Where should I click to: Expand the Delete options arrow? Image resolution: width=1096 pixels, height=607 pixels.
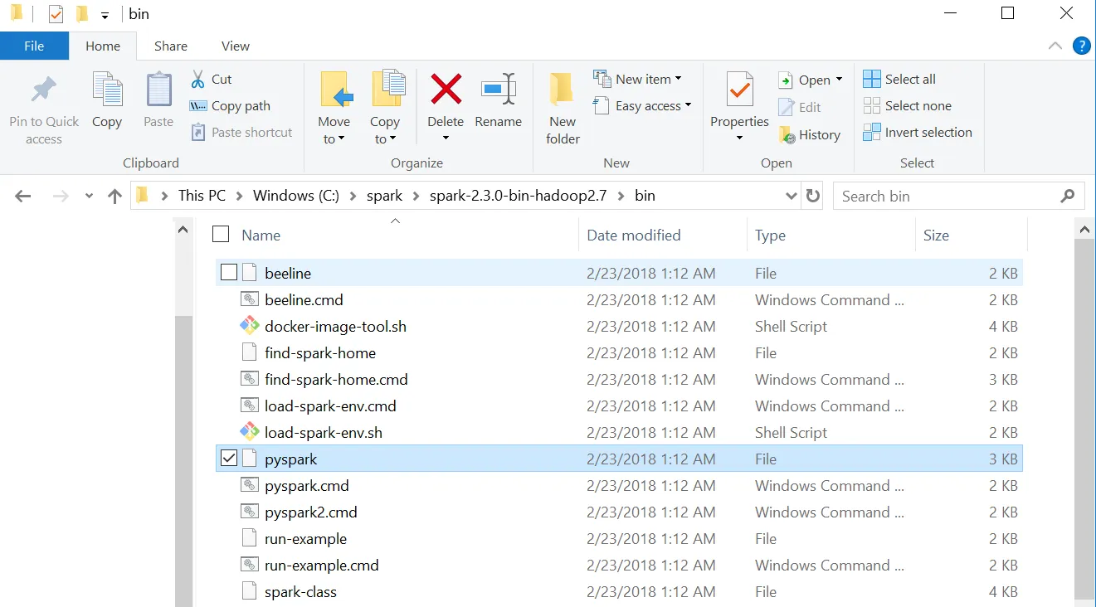click(446, 139)
